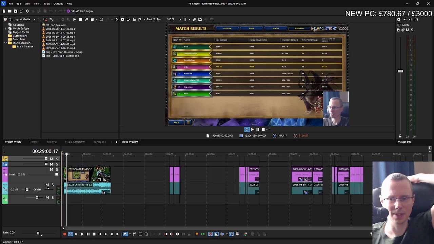Screen dimensions: 434x244
Task: Open a project using the folder icon
Action: click(x=9, y=11)
